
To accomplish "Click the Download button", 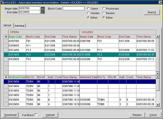I will [10, 115].
